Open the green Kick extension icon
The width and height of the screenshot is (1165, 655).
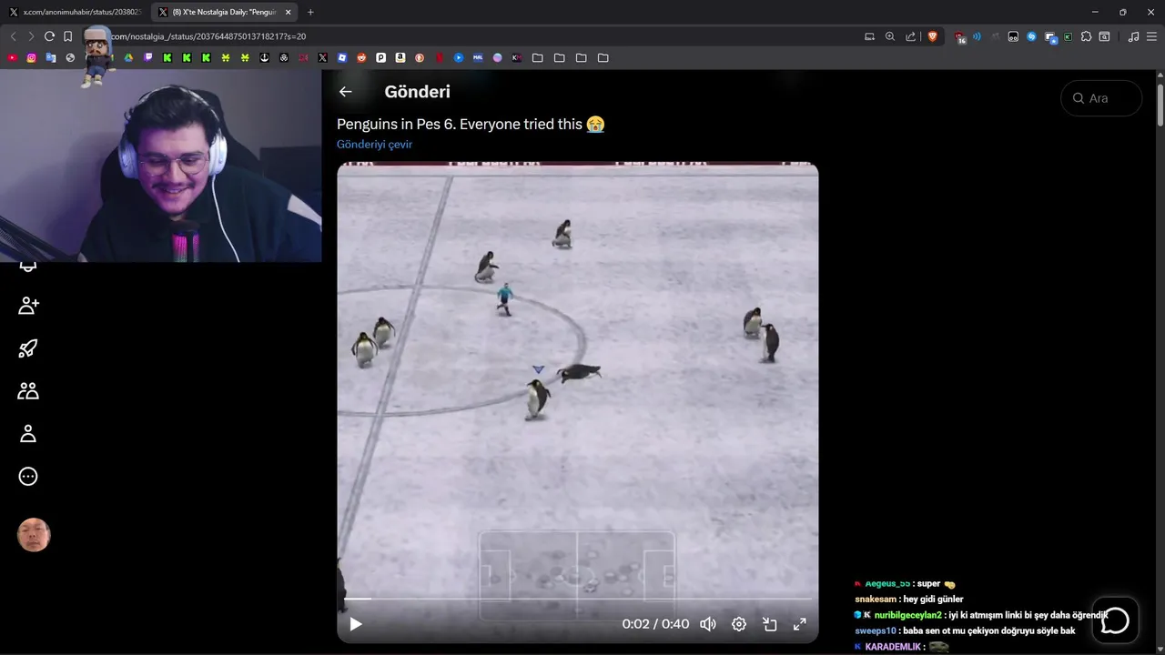click(1068, 36)
